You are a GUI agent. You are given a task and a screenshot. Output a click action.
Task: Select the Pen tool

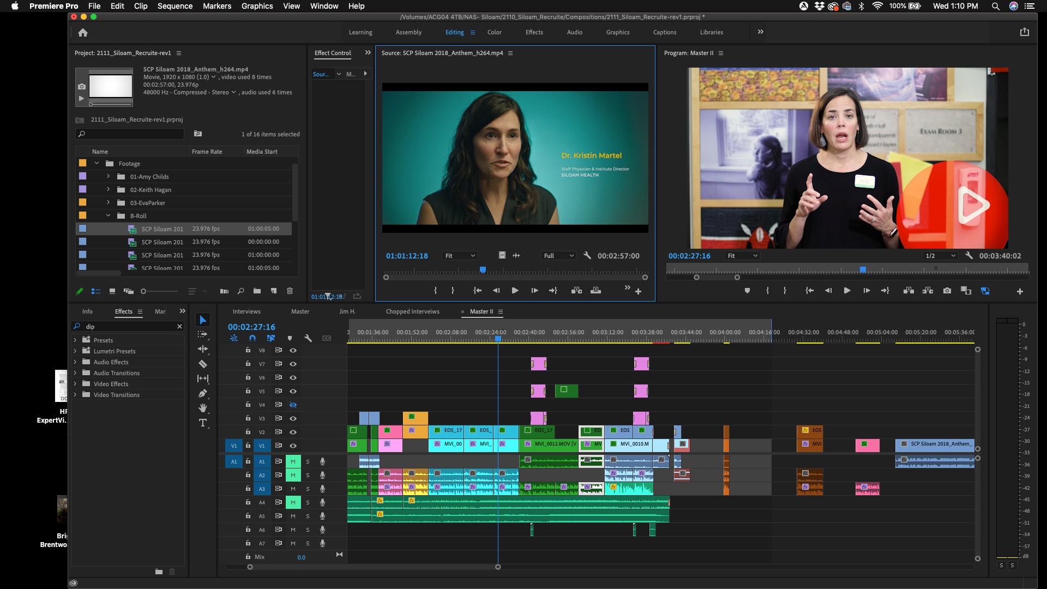[x=203, y=393]
